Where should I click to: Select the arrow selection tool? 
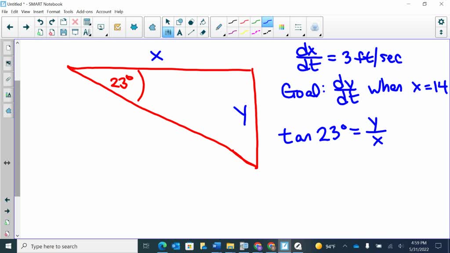click(x=167, y=21)
